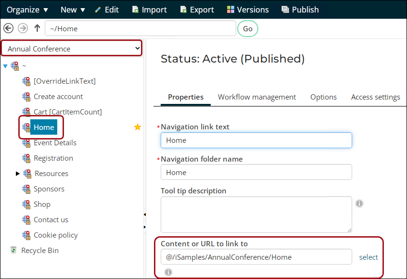Open the Annual Conference site dropdown
The height and width of the screenshot is (279, 407).
pyautogui.click(x=72, y=49)
